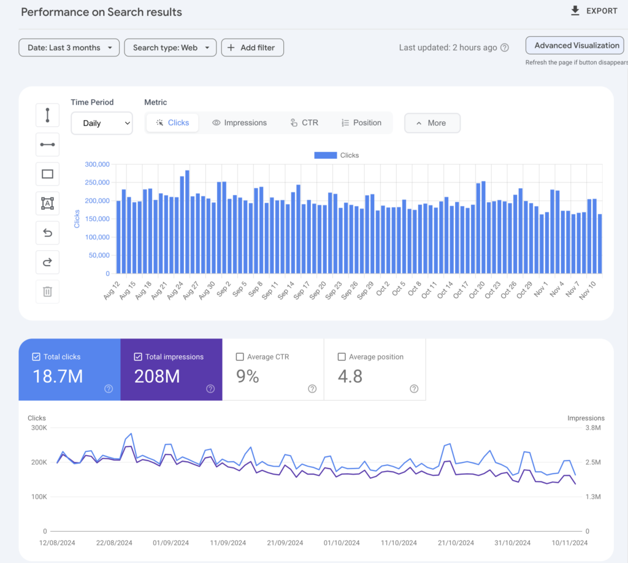This screenshot has width=628, height=563.
Task: Click the blue Clicks legend swatch
Action: [x=325, y=156]
